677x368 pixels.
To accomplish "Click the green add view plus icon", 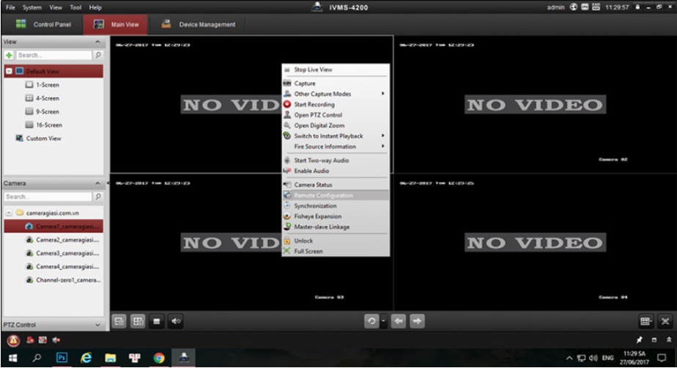I will click(x=9, y=55).
